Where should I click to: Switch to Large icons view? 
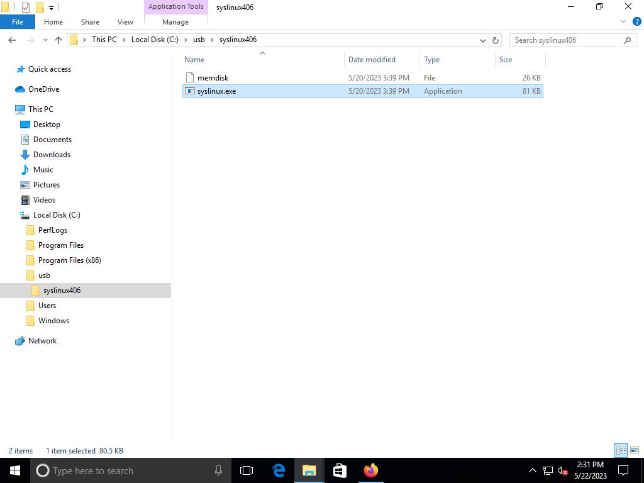[635, 450]
